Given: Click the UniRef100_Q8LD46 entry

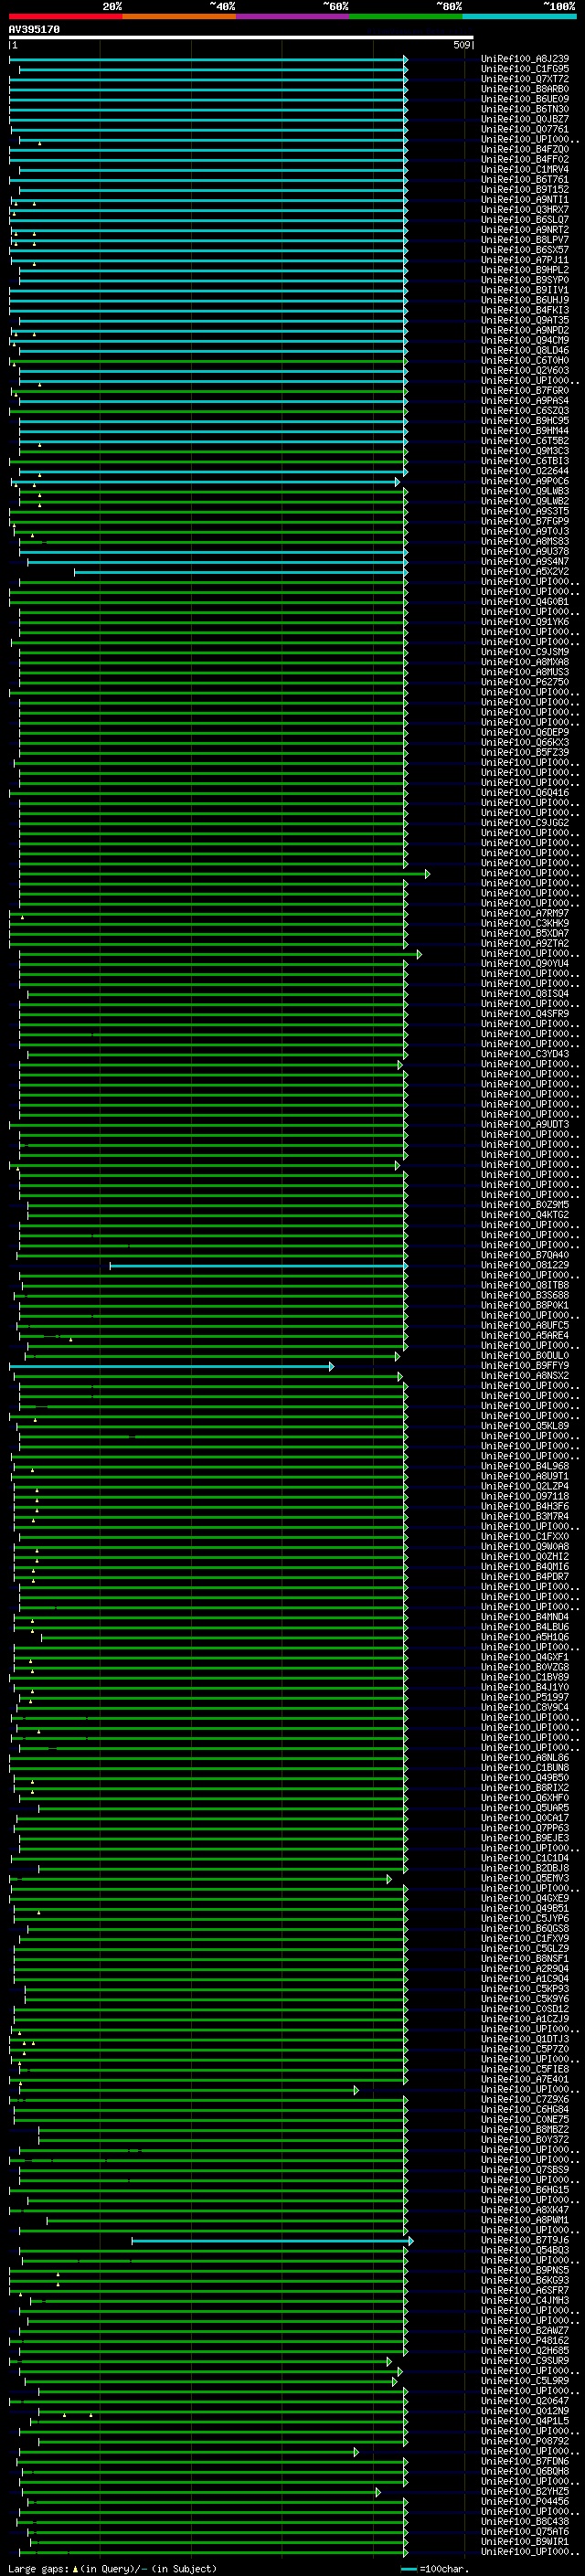Looking at the screenshot, I should coord(525,350).
